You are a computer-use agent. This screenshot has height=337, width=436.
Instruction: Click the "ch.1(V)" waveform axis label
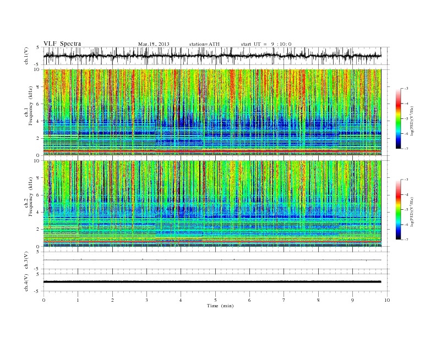[x=26, y=56]
